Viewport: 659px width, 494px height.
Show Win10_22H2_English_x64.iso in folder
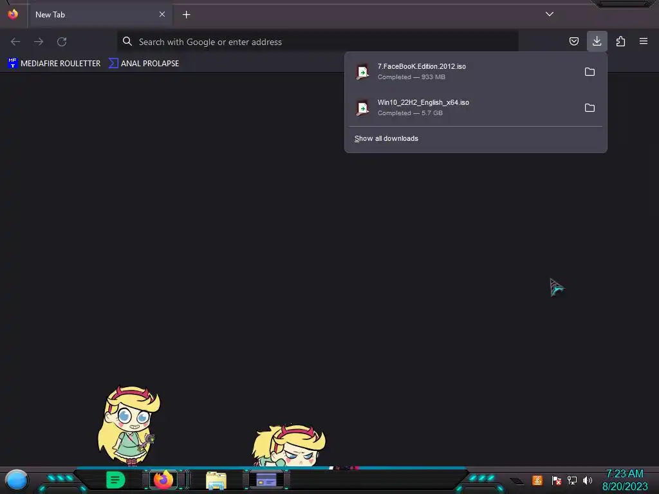589,108
